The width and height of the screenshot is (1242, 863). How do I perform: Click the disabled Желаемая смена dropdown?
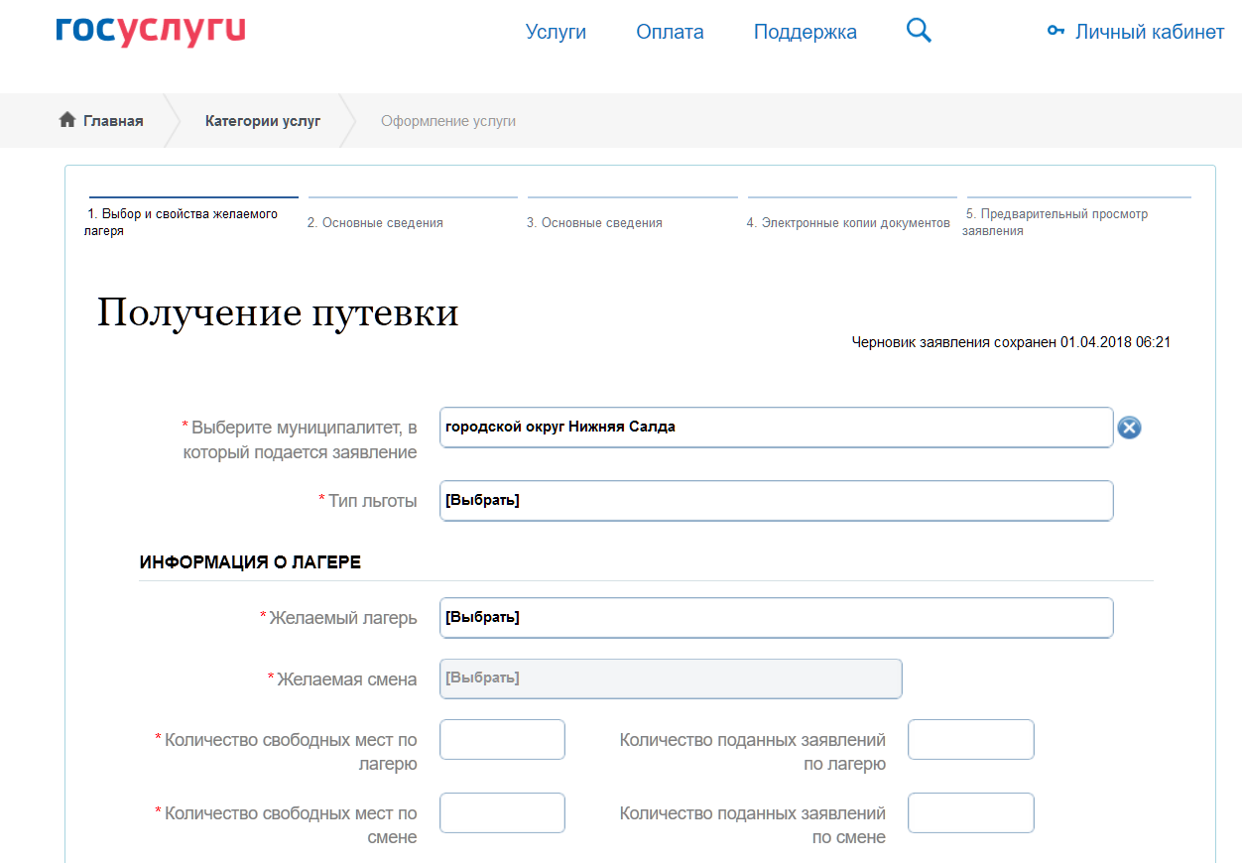(671, 678)
